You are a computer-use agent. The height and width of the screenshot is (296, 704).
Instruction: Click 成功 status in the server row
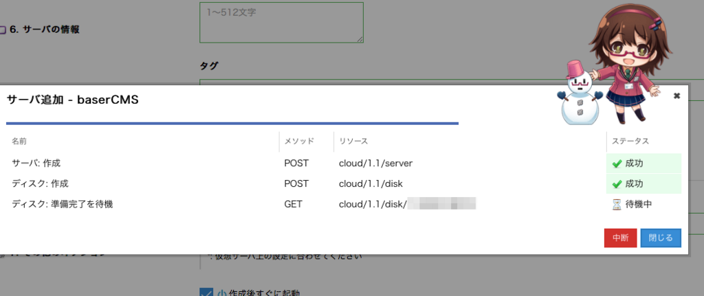(x=634, y=163)
